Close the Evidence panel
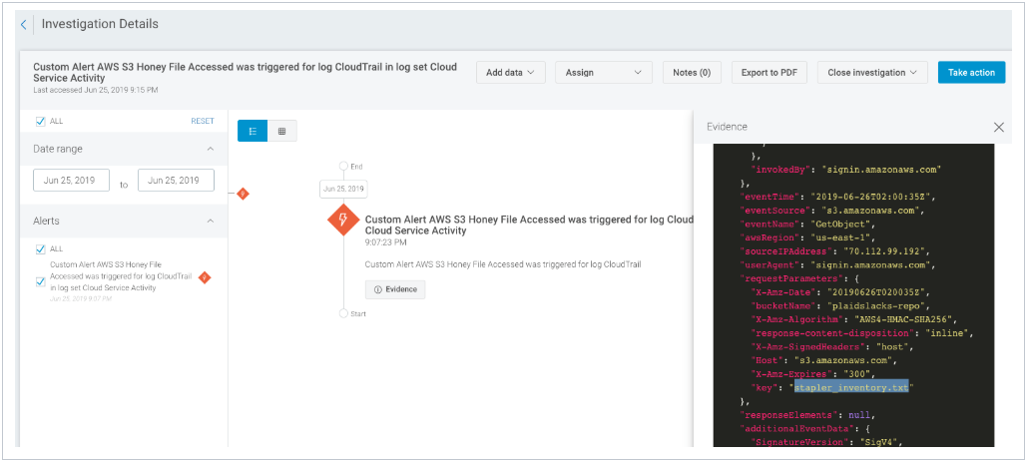Screen dimensions: 1028x463 (x=998, y=127)
